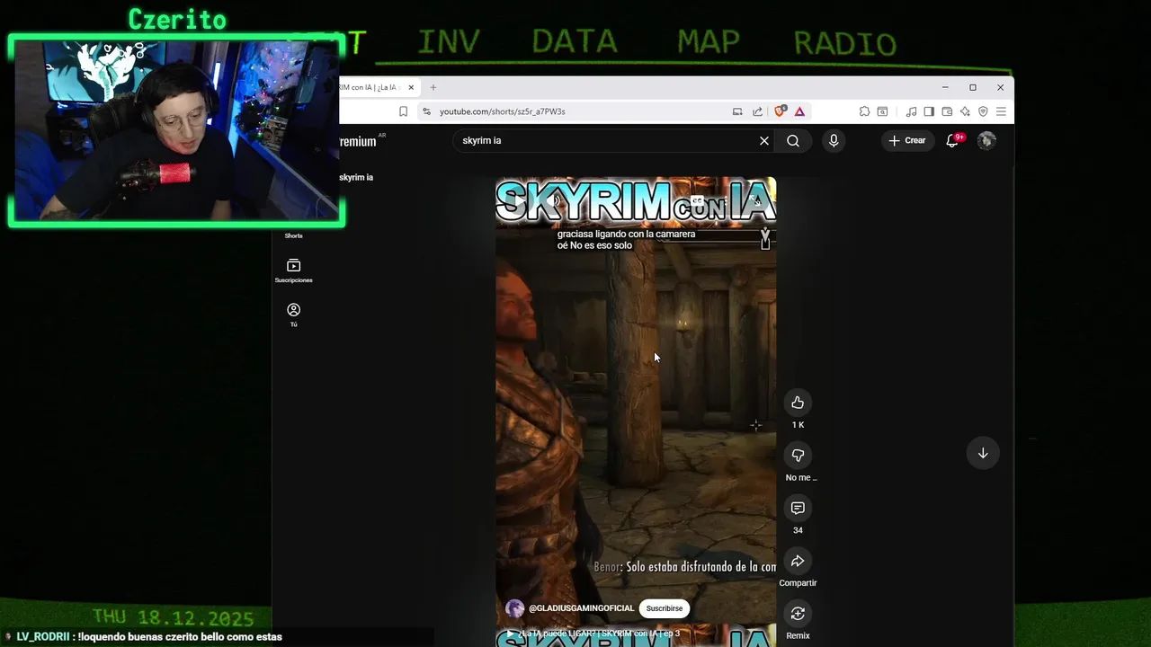Viewport: 1151px width, 647px height.
Task: View site information icon beside URL
Action: pos(427,111)
